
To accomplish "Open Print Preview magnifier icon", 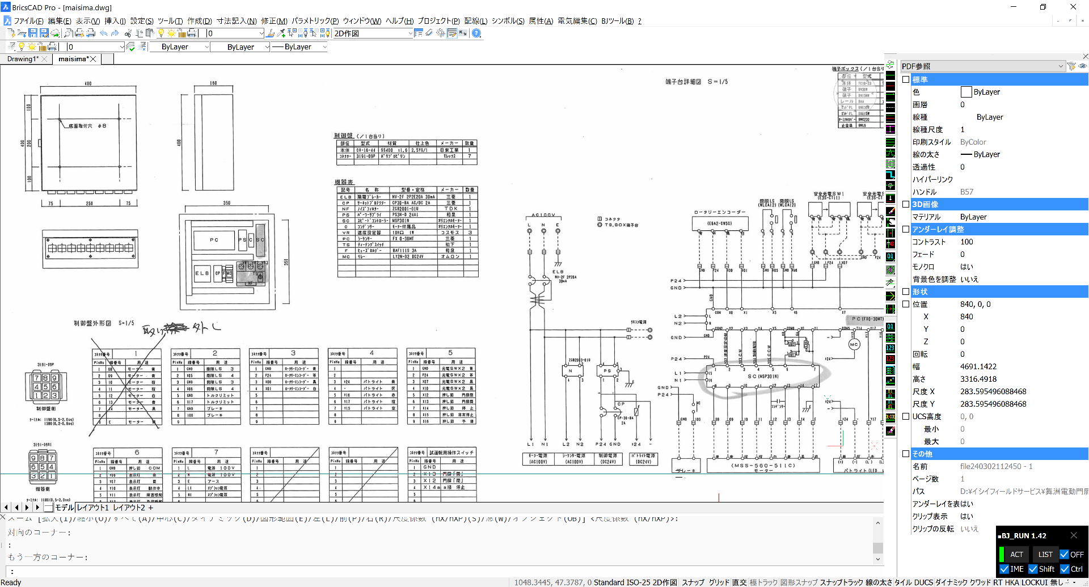I will coord(68,33).
